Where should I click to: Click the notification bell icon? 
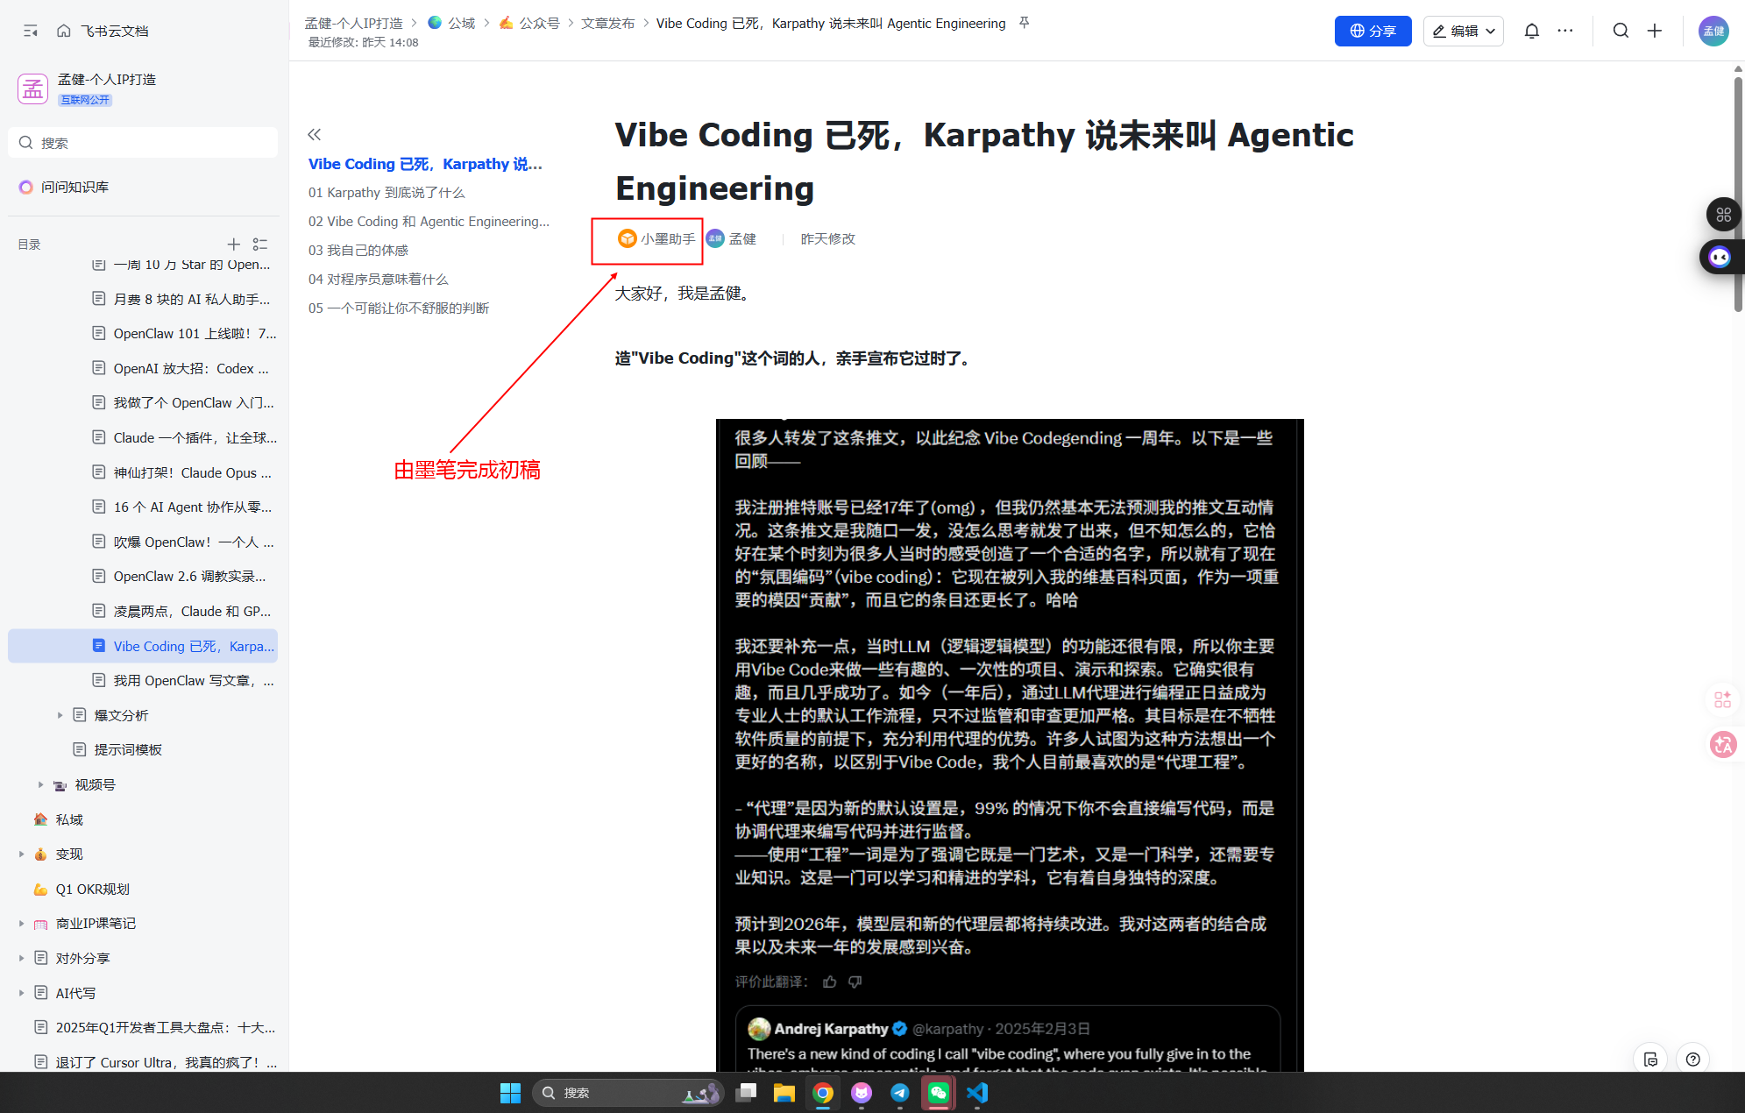[1531, 31]
